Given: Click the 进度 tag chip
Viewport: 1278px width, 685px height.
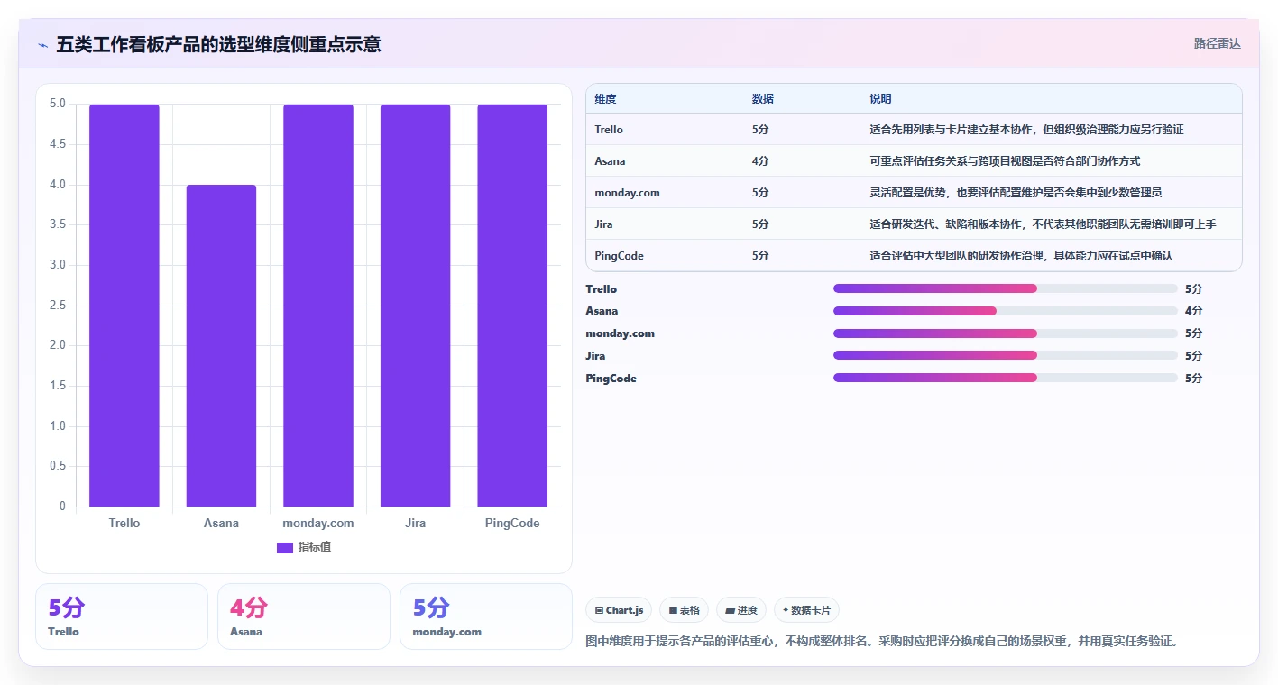Looking at the screenshot, I should 741,610.
